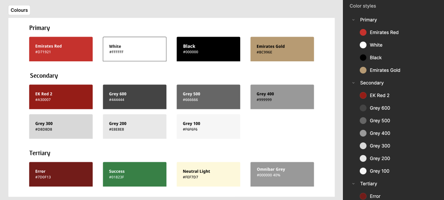444x200 pixels.
Task: Select the Black style circle in panel
Action: click(x=363, y=58)
